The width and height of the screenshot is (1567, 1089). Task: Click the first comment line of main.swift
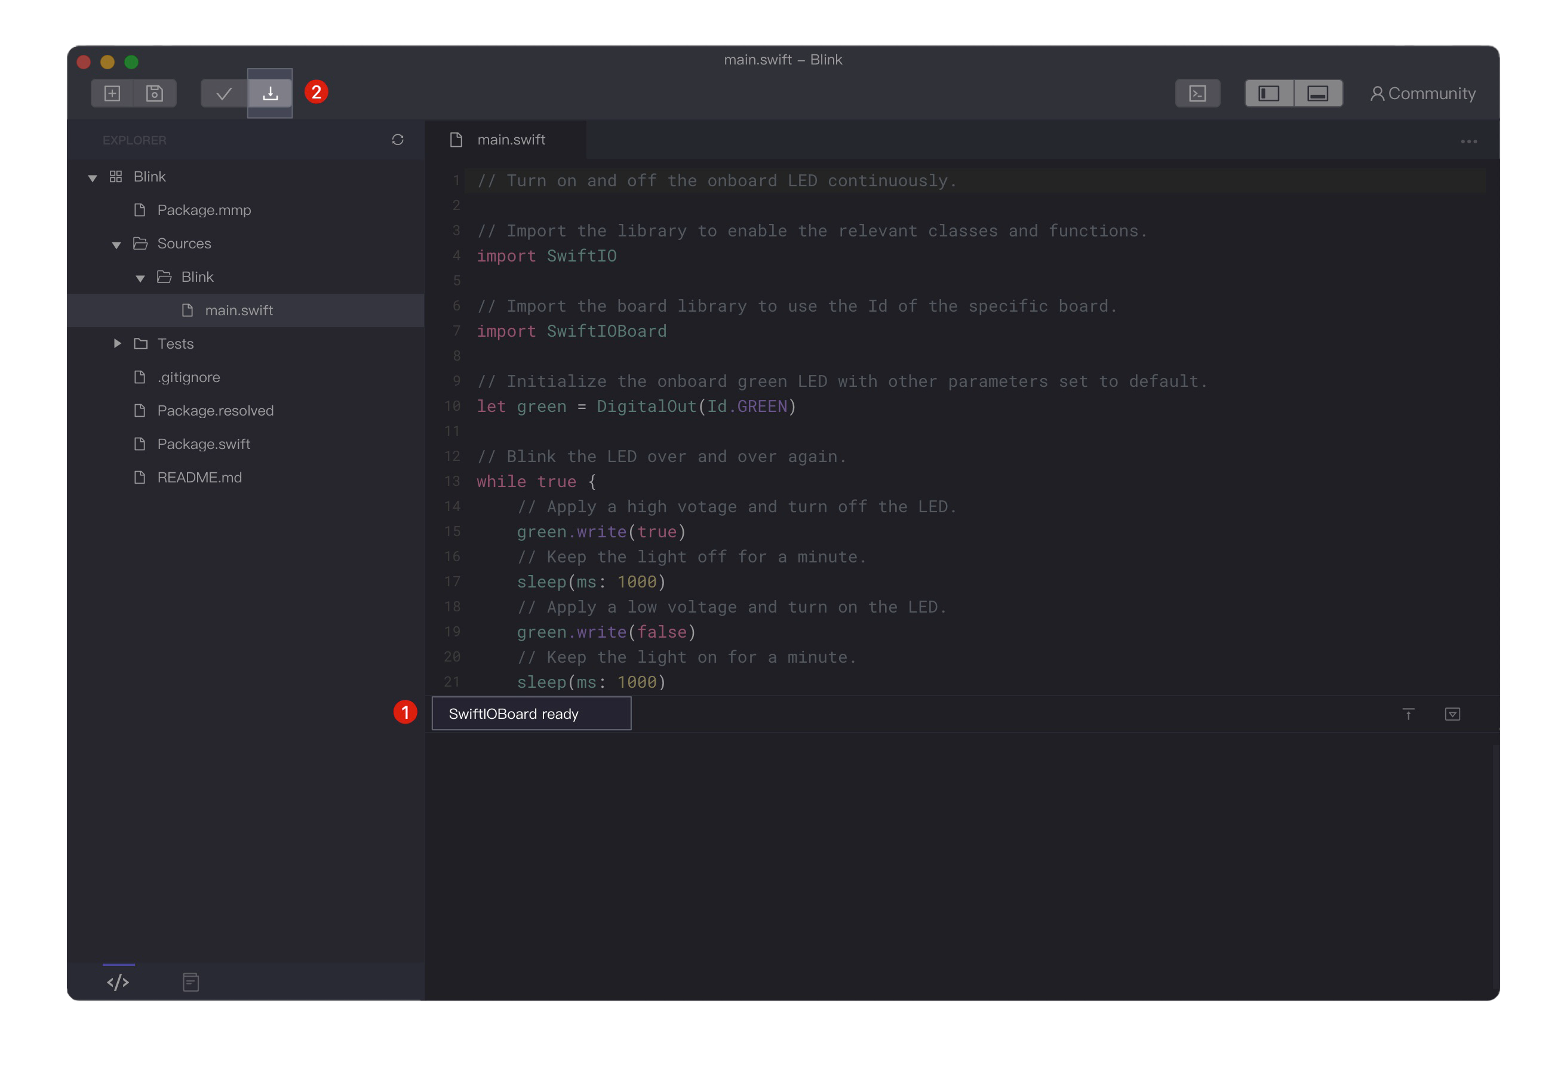click(x=717, y=181)
